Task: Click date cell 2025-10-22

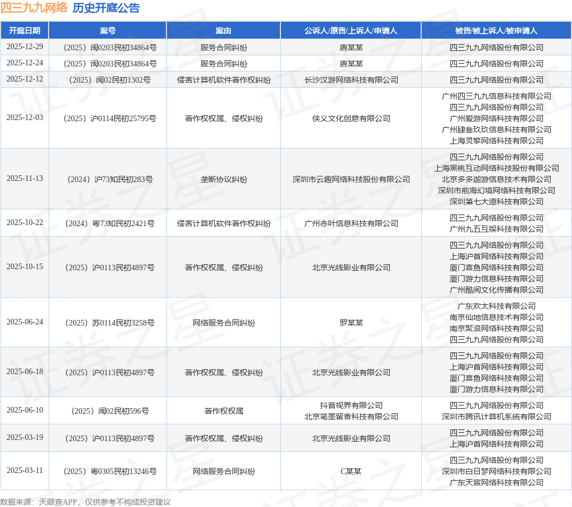Action: (x=25, y=222)
